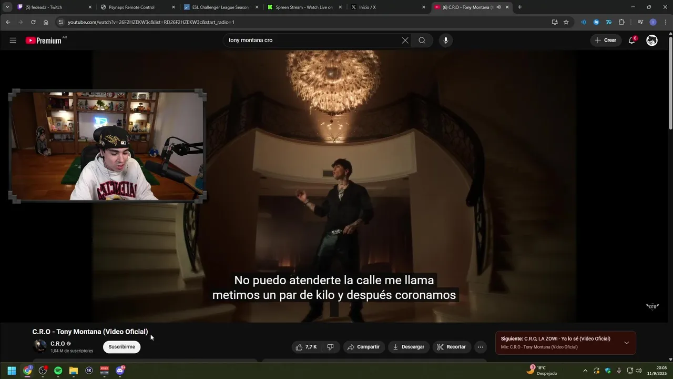This screenshot has width=673, height=379.
Task: Install app icon in the address bar
Action: point(555,22)
